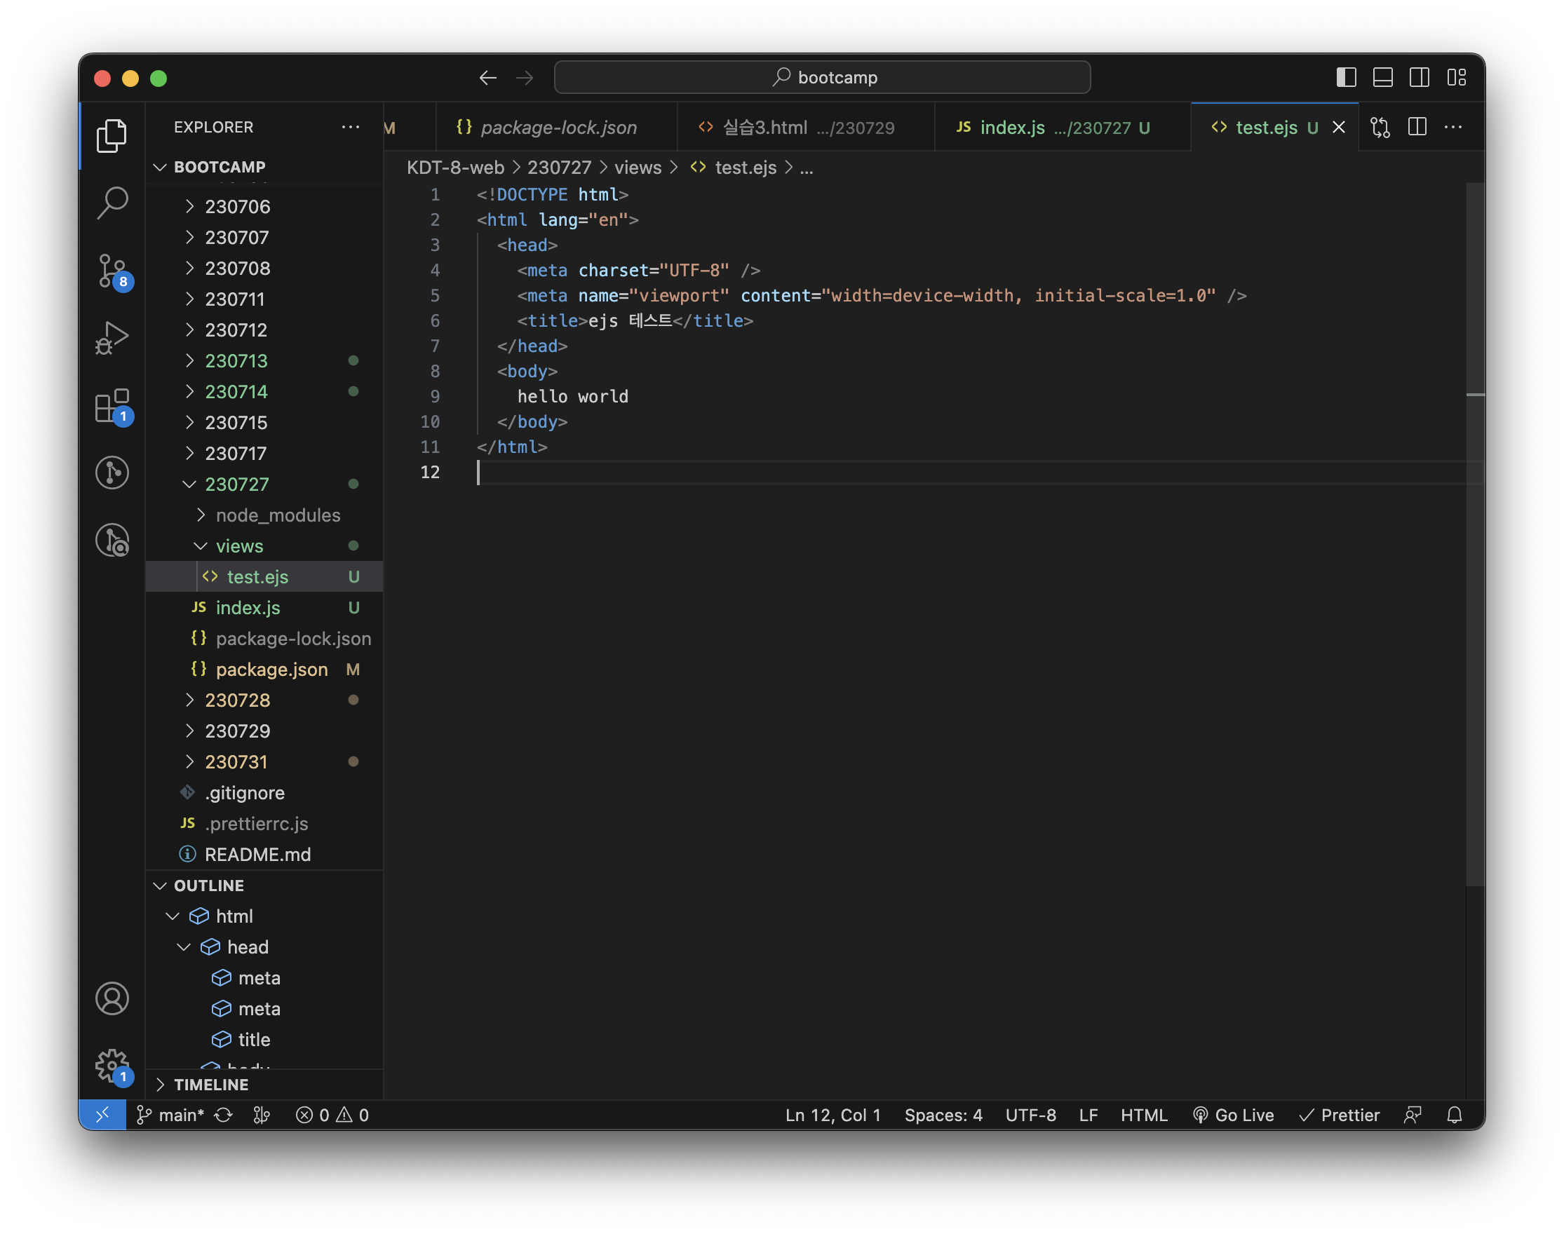Open Source Control view with badge 8

[x=112, y=271]
